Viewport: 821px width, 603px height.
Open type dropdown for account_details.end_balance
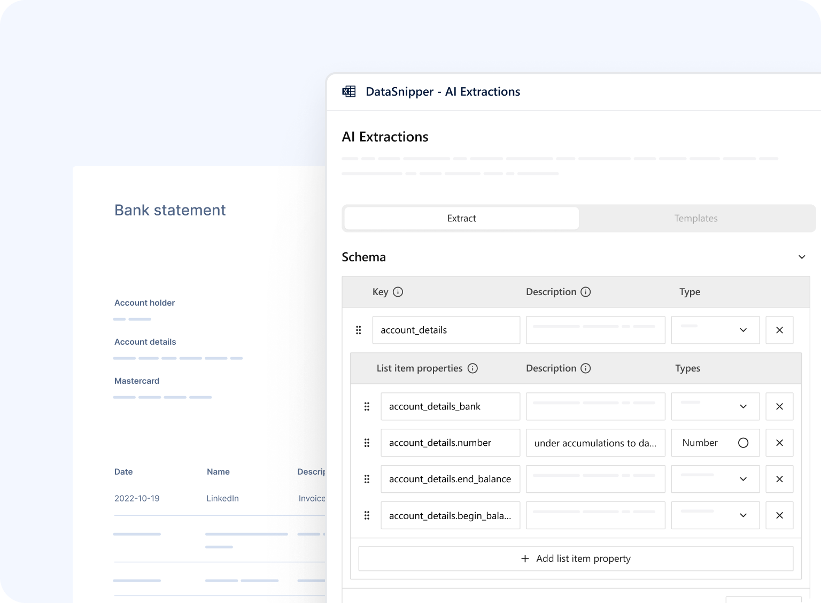[x=715, y=480]
